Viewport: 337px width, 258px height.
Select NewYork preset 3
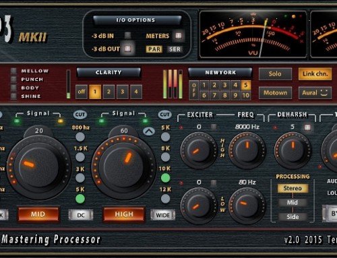225,85
